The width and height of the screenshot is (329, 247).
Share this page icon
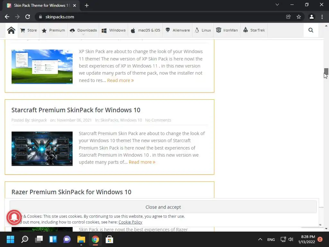tap(289, 17)
